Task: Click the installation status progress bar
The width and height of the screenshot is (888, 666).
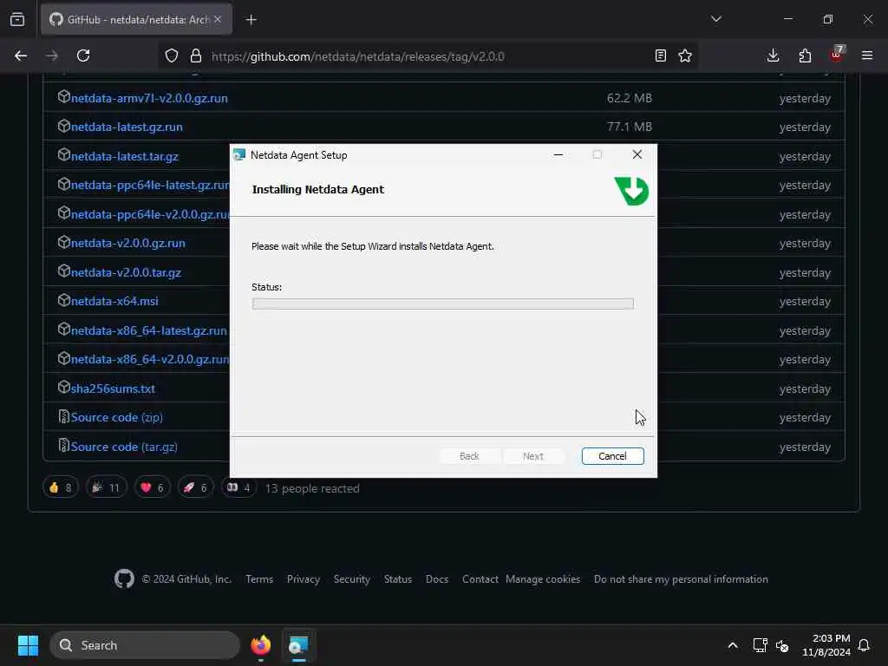Action: click(442, 304)
